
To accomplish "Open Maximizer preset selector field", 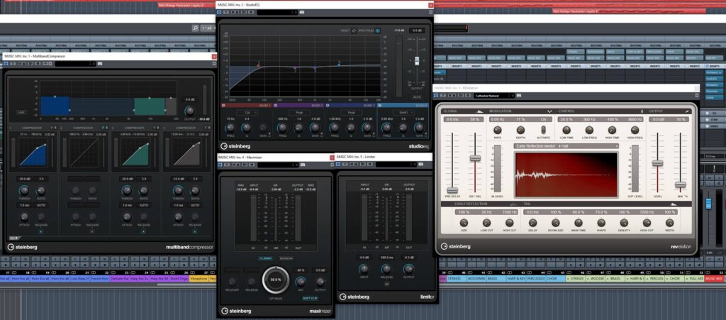I will pyautogui.click(x=278, y=165).
